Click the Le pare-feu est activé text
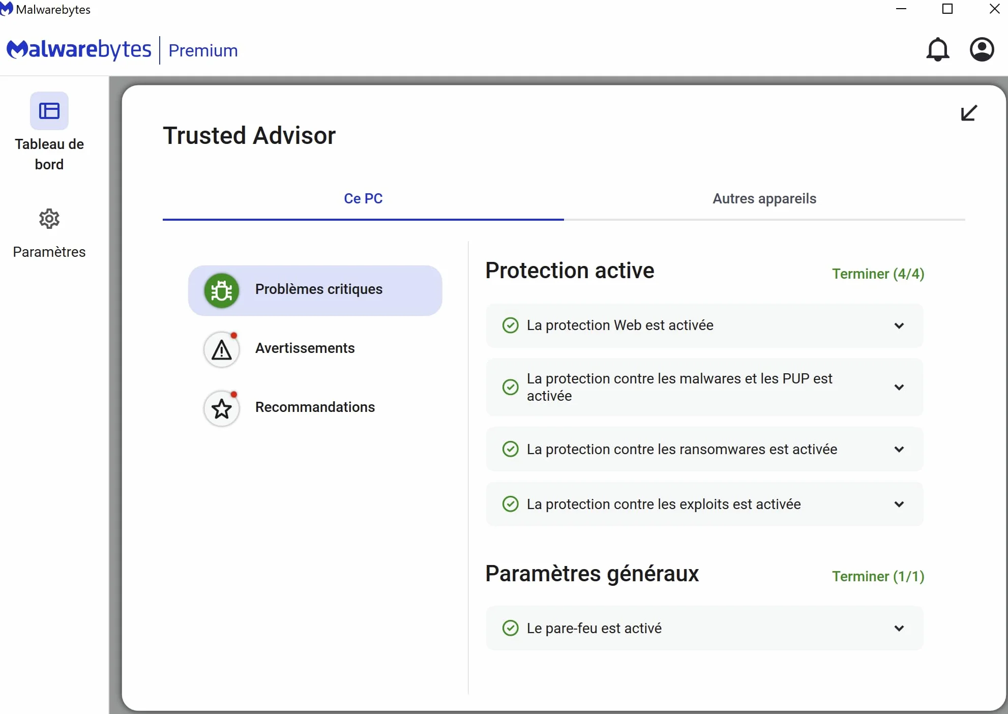 pyautogui.click(x=594, y=629)
